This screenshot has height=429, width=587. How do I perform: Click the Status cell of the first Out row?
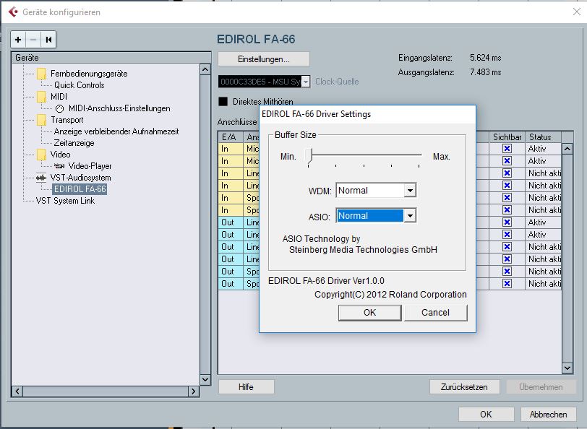(x=543, y=222)
